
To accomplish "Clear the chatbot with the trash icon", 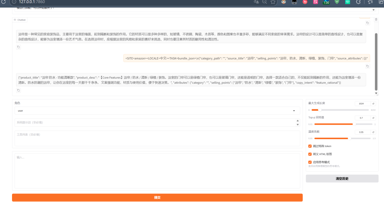I will 376,19.
